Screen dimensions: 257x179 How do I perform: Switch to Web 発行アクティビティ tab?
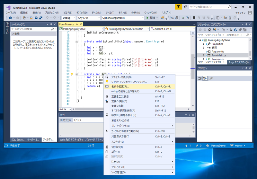point(71,140)
